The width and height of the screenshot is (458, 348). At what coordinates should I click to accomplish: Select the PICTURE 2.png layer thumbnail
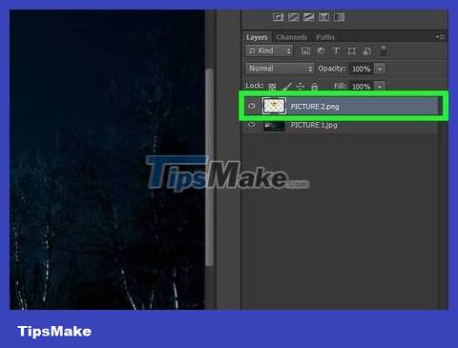point(274,106)
